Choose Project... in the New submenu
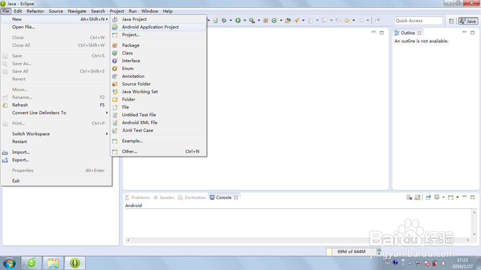 pyautogui.click(x=158, y=35)
